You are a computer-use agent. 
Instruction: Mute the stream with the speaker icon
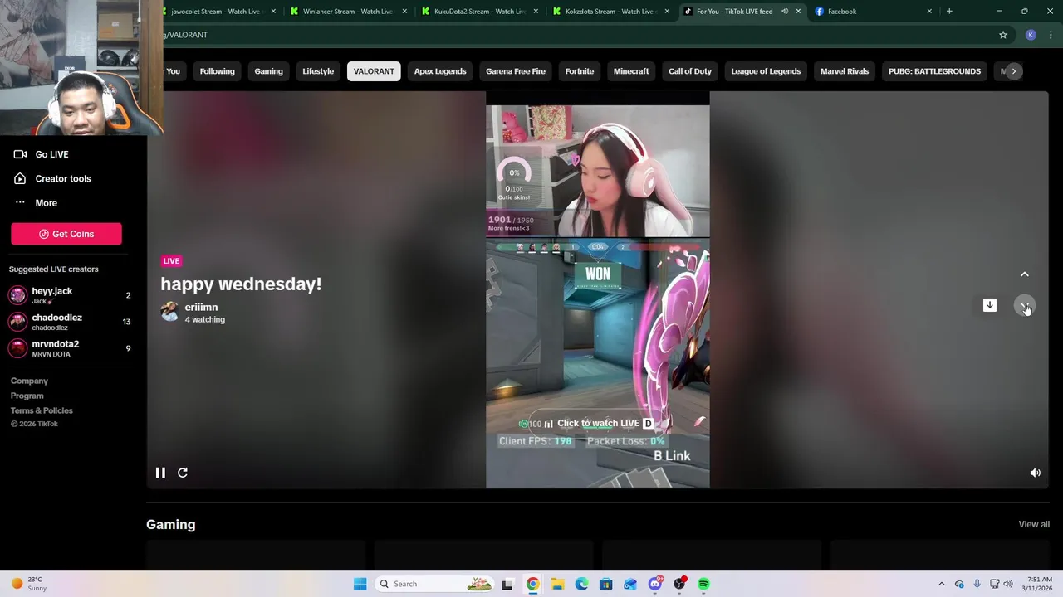[x=1035, y=473]
